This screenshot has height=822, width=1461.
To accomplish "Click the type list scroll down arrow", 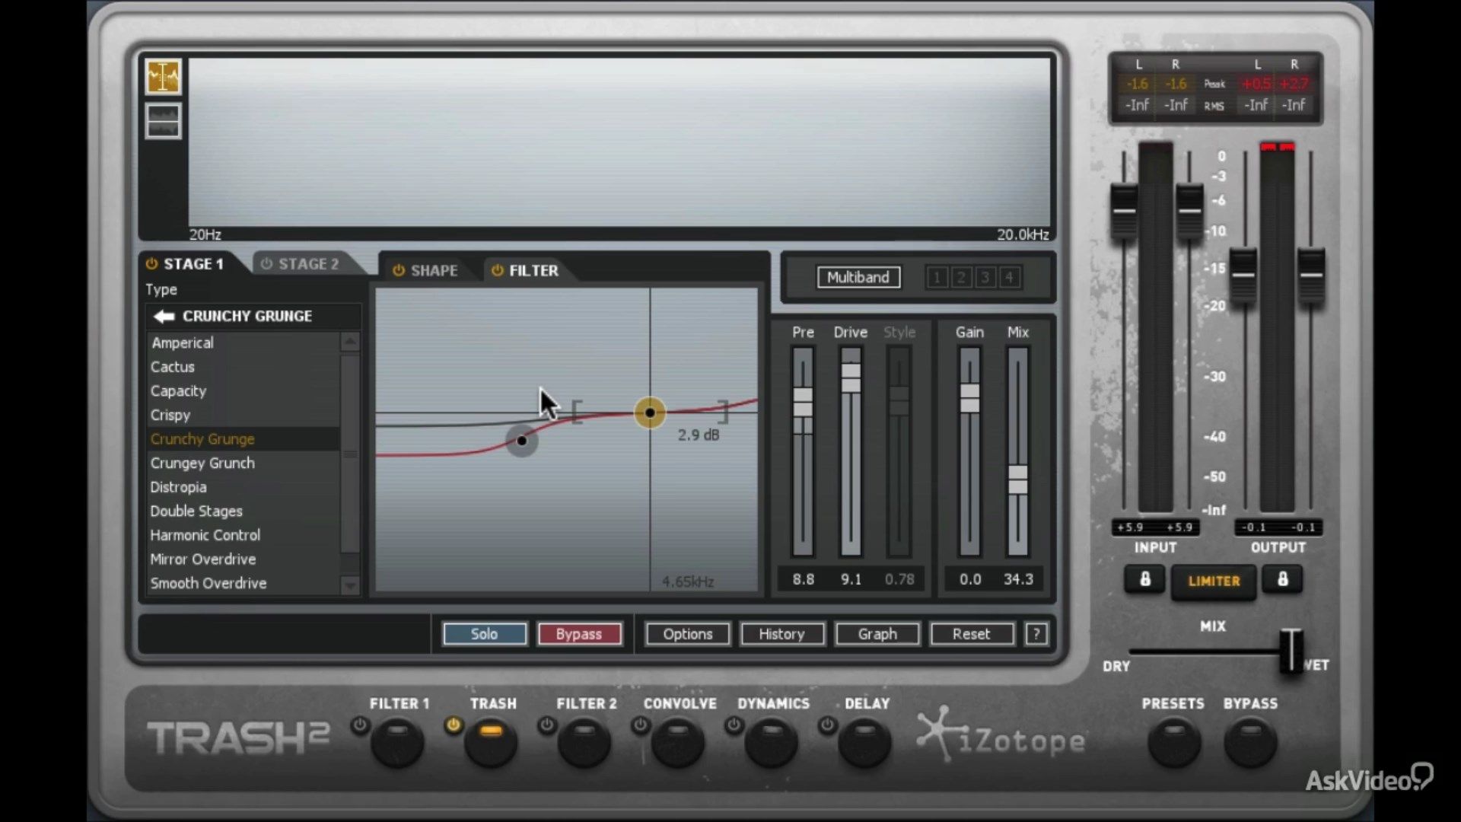I will [350, 585].
